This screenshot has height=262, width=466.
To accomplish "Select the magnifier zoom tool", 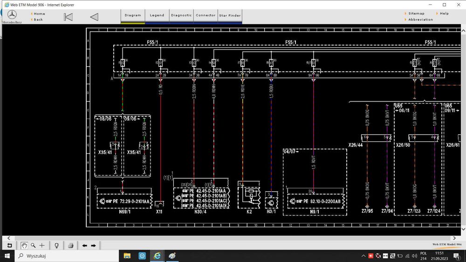I will click(x=33, y=245).
